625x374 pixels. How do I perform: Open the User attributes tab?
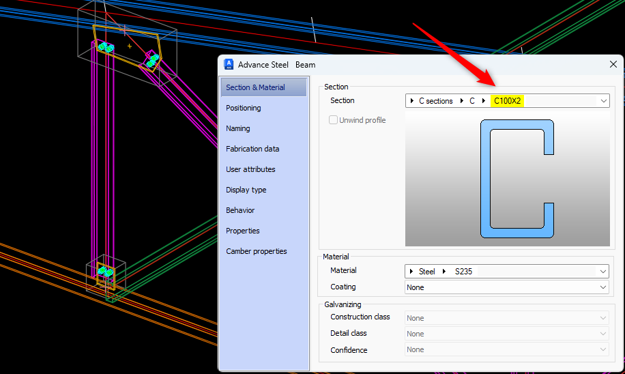click(x=250, y=169)
